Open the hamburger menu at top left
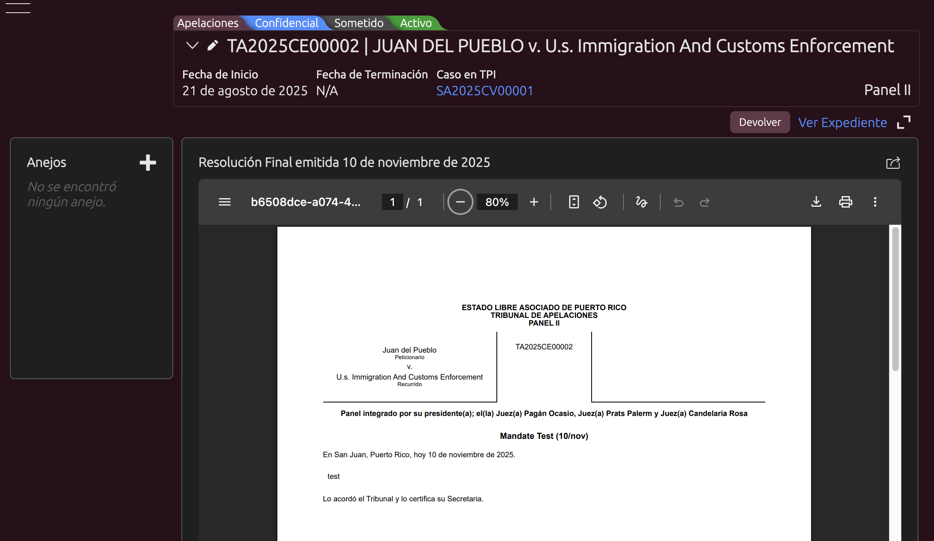 18,8
